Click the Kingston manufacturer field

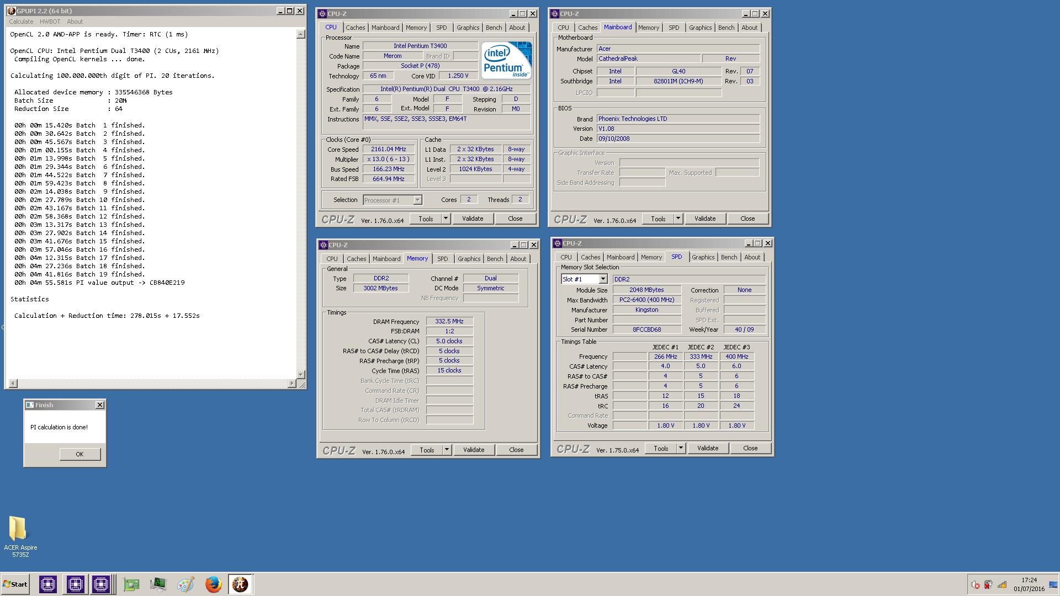pyautogui.click(x=646, y=310)
